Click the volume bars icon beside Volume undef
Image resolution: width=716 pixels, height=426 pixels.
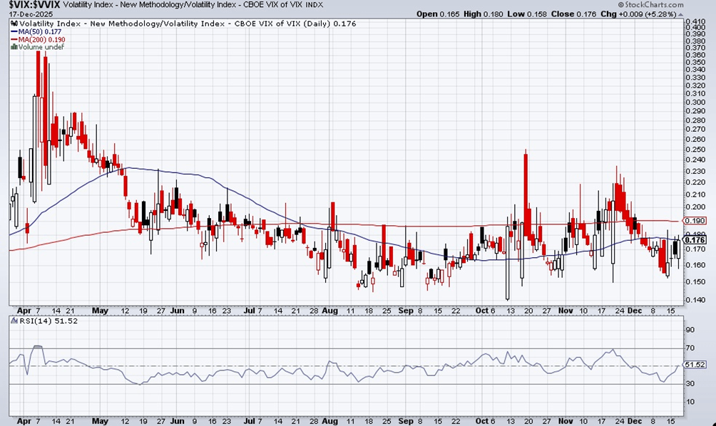(x=14, y=47)
